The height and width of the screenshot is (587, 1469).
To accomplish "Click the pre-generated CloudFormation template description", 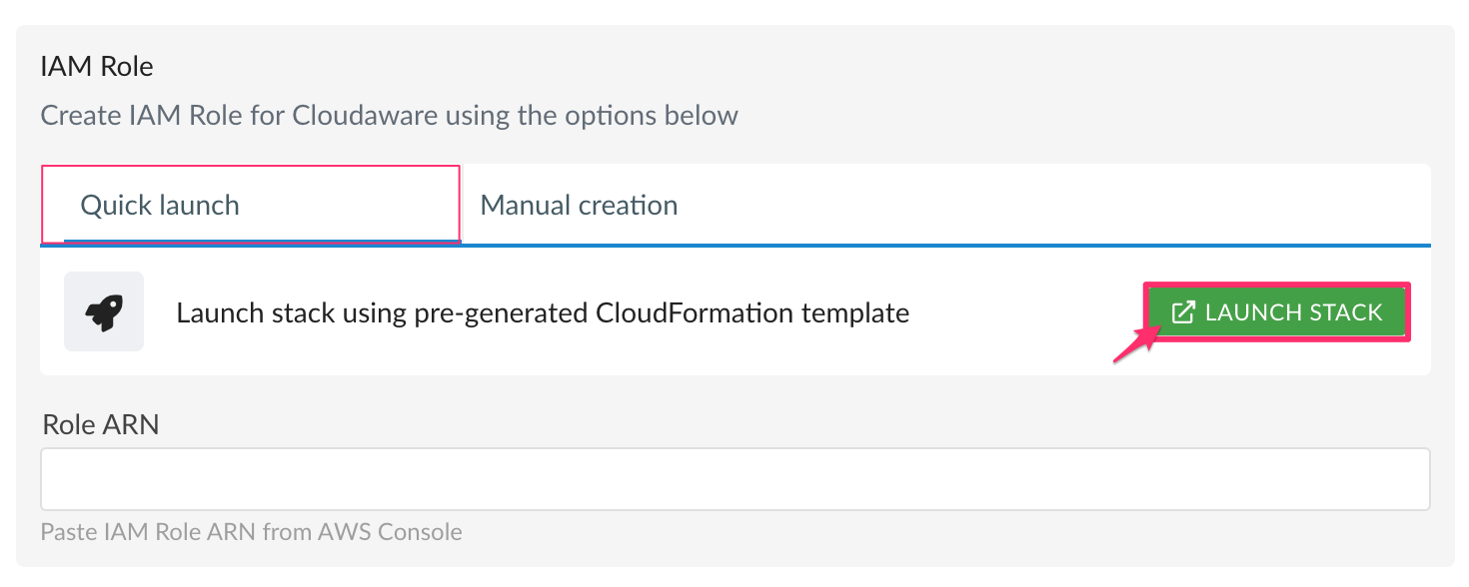I will (x=543, y=312).
